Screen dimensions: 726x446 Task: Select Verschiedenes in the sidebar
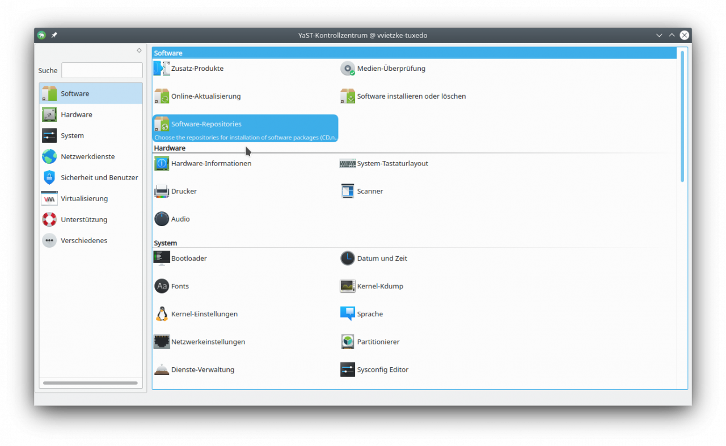coord(91,240)
